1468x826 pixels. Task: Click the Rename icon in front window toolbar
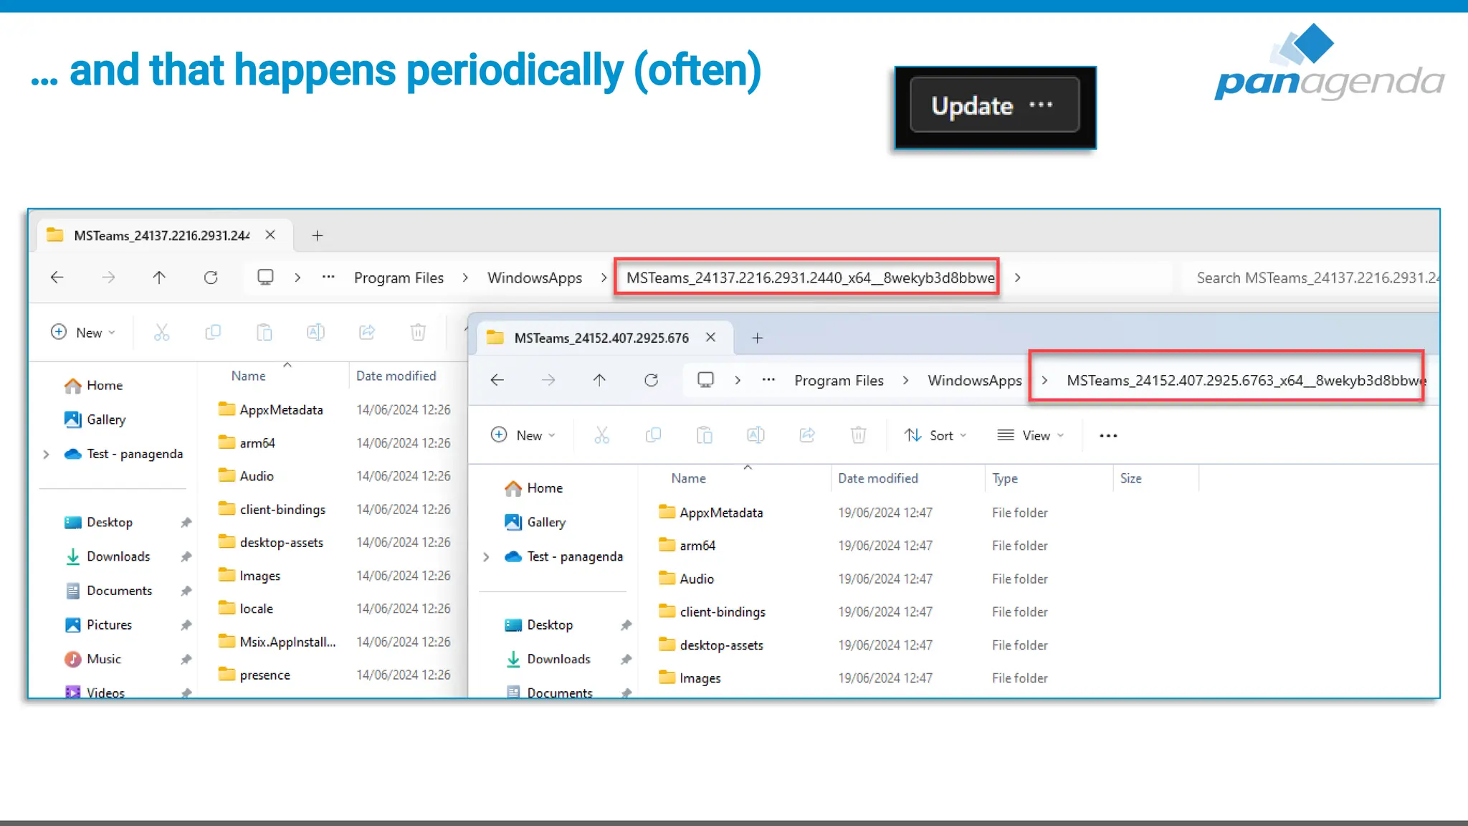pyautogui.click(x=756, y=435)
